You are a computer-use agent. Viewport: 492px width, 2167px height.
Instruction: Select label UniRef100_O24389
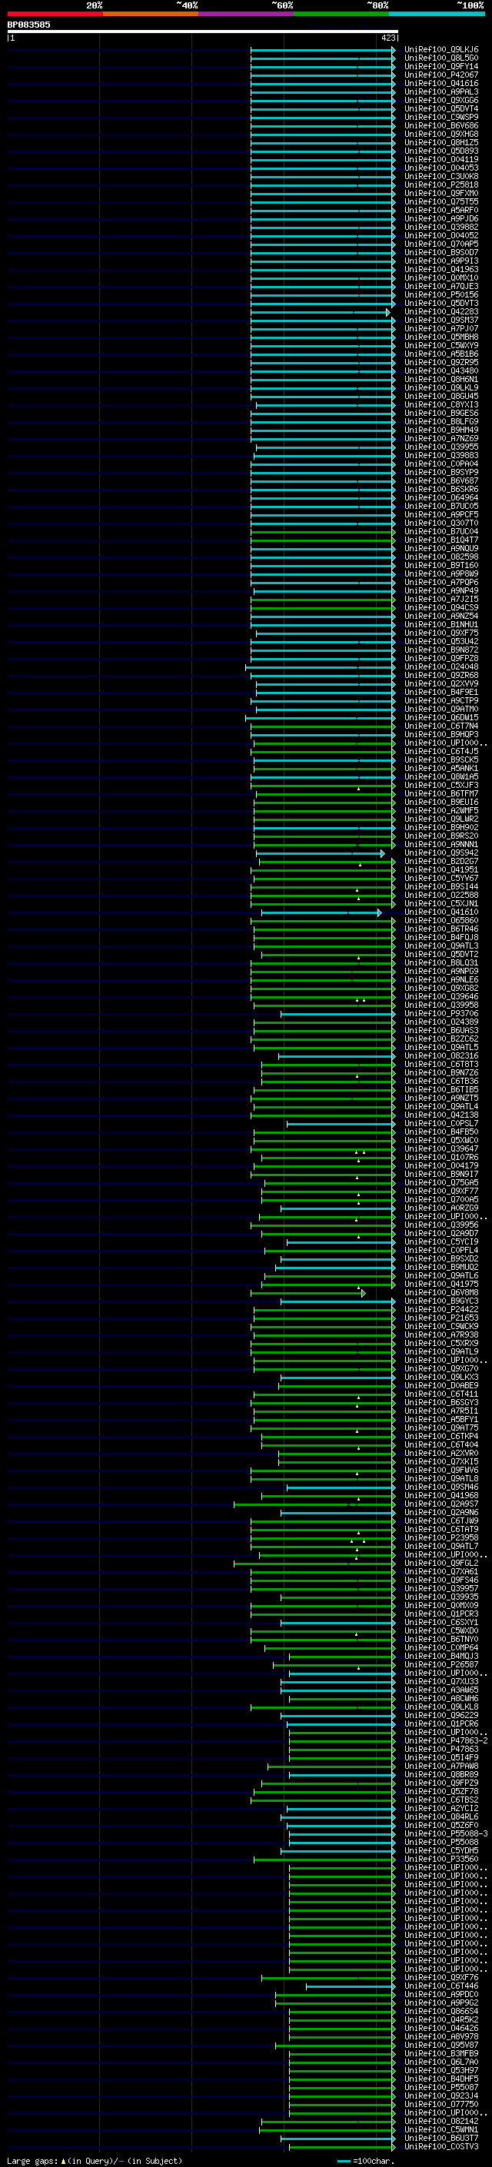440,1022
